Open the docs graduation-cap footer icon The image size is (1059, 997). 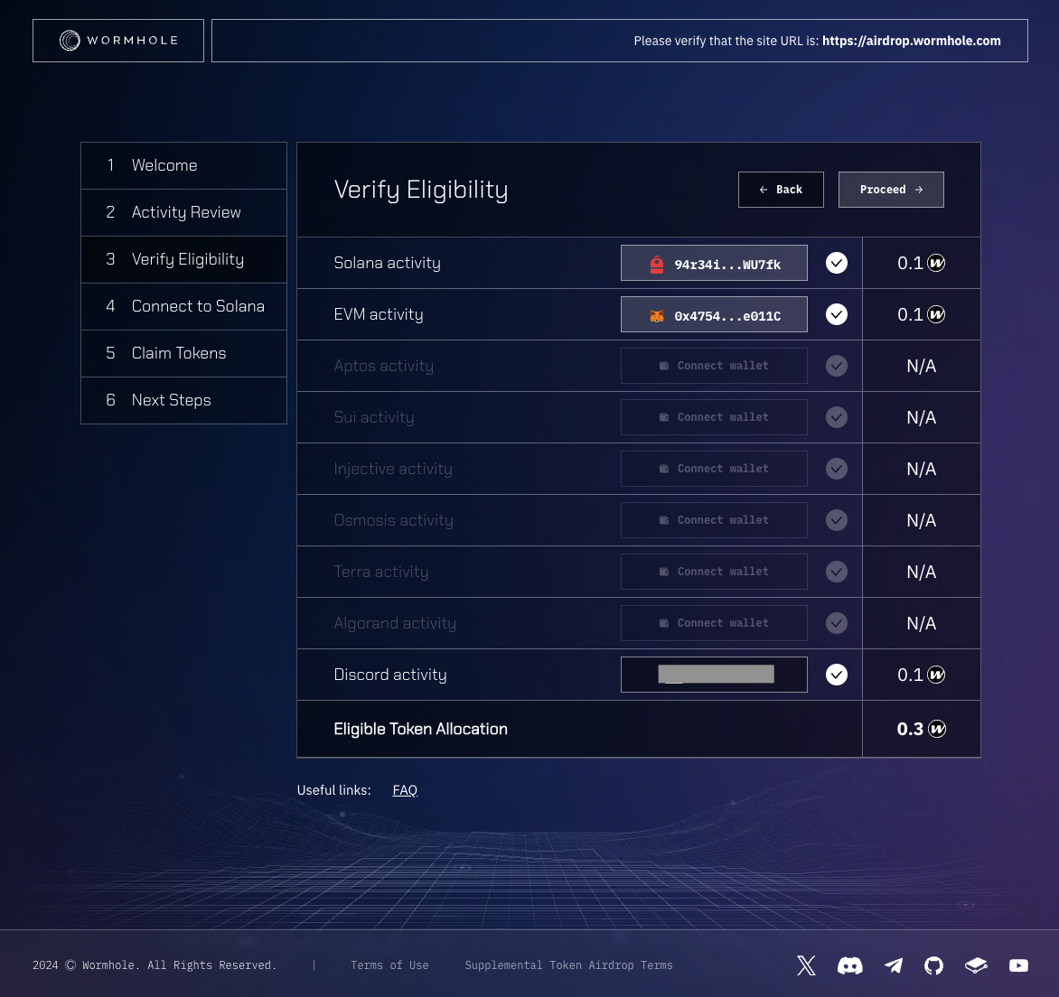tap(976, 965)
